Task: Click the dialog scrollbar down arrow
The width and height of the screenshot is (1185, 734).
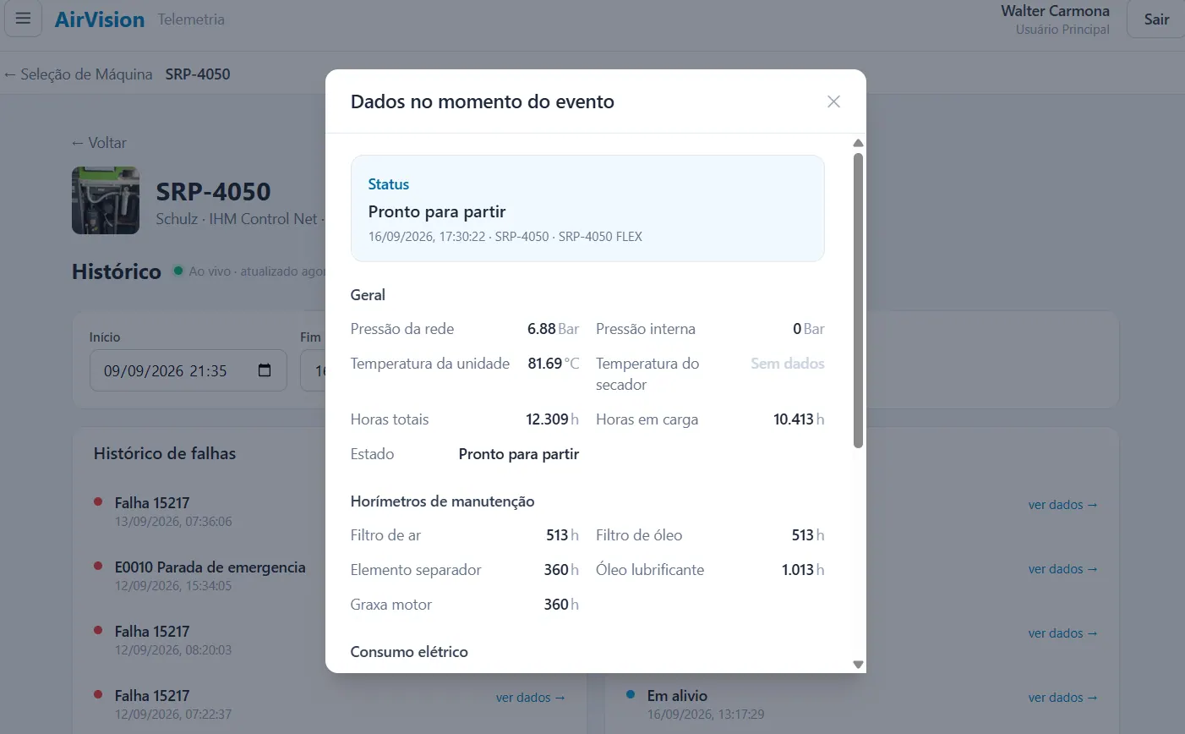Action: pyautogui.click(x=858, y=665)
